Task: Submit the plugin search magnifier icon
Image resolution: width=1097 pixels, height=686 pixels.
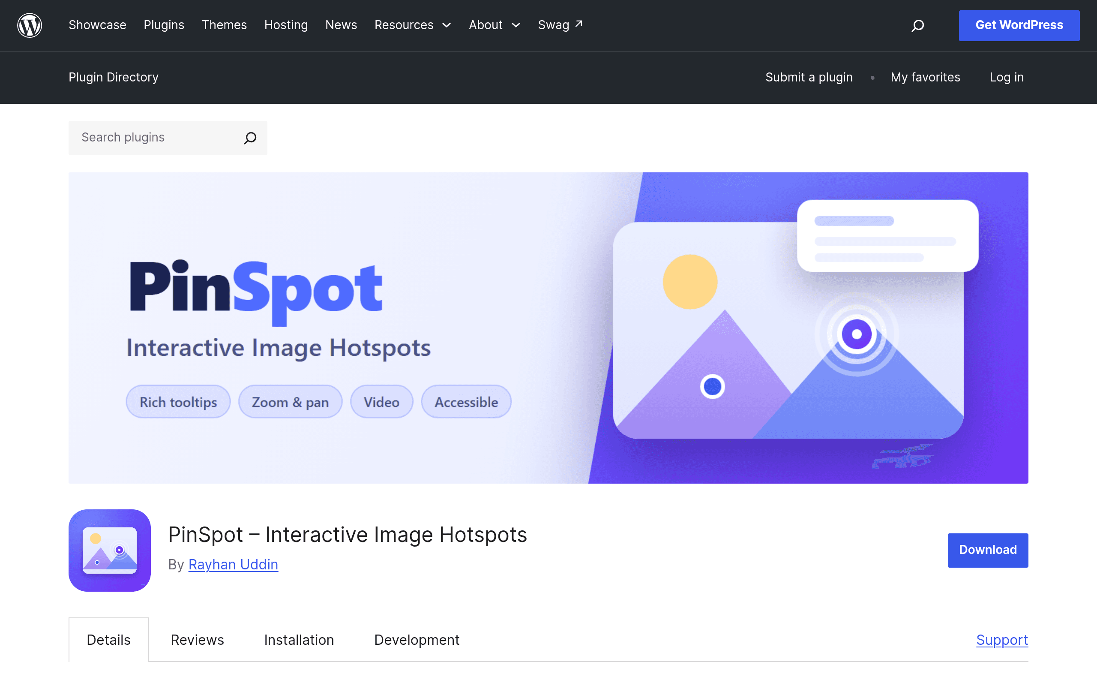Action: coord(250,138)
